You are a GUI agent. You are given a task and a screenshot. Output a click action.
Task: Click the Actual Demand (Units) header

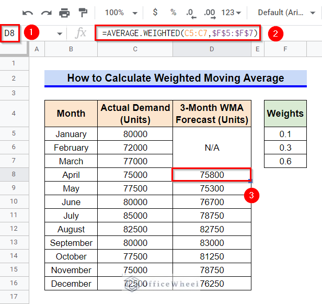[x=135, y=114]
